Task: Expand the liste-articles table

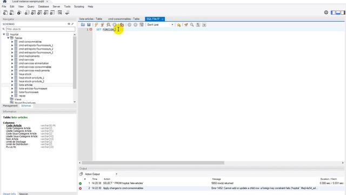Action: tap(12, 85)
